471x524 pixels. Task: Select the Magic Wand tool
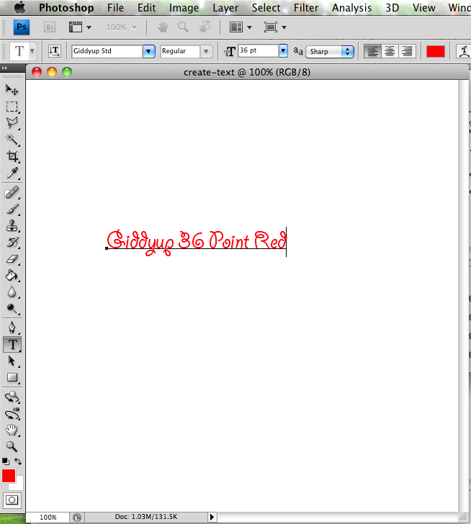coord(12,140)
